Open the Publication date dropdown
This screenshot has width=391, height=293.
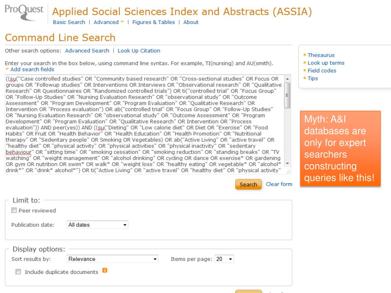tap(97, 225)
